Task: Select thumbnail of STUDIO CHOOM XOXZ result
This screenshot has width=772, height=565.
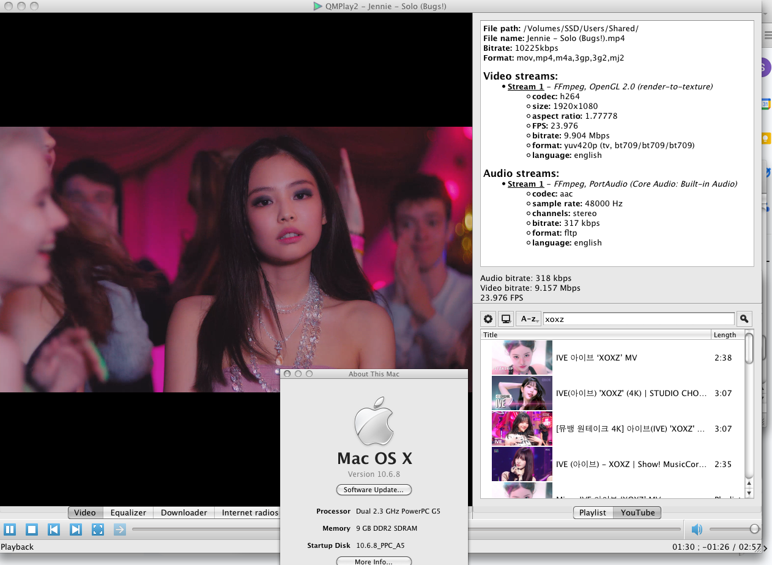Action: [x=522, y=393]
